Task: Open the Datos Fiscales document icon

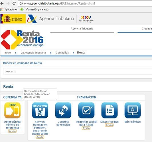Action: [110, 110]
